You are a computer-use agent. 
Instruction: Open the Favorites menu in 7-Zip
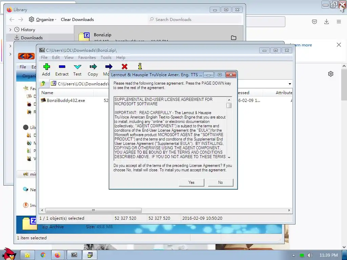pyautogui.click(x=87, y=58)
